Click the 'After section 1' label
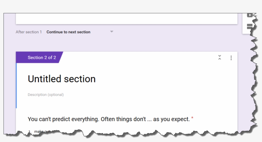Screen dimensions: 262x142 [29, 32]
